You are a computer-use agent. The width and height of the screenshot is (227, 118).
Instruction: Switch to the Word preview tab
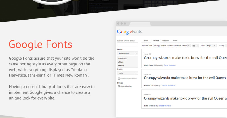[146, 41]
